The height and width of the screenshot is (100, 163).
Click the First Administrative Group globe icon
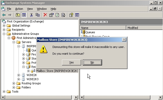point(14,38)
